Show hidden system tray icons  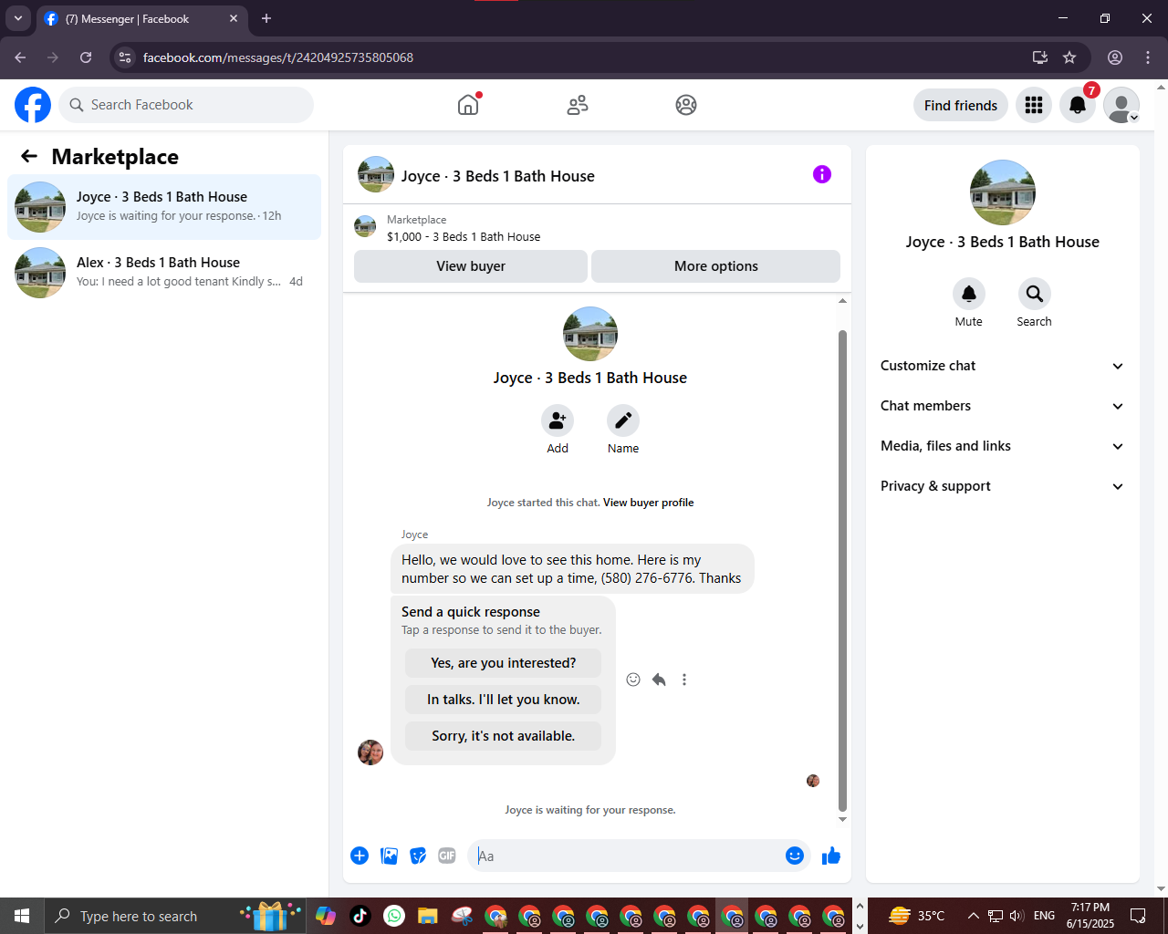coord(973,916)
